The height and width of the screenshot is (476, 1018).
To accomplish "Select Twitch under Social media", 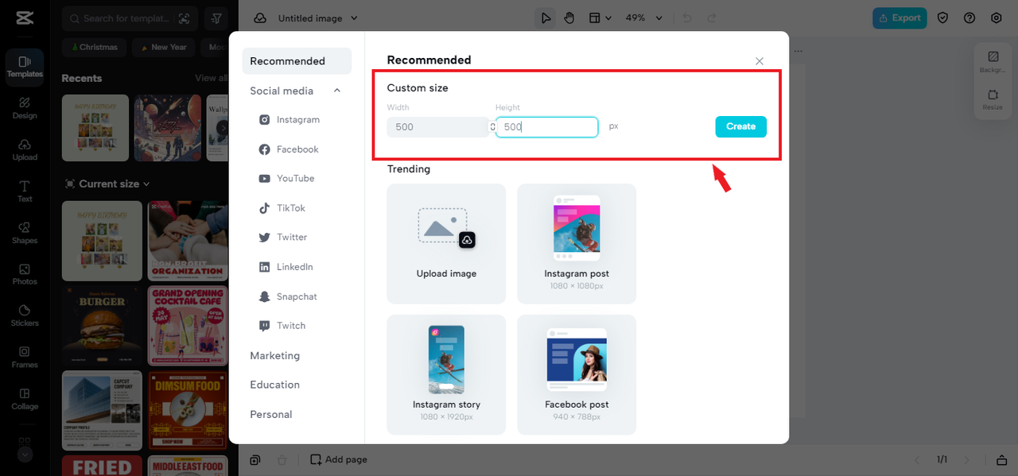I will point(282,326).
